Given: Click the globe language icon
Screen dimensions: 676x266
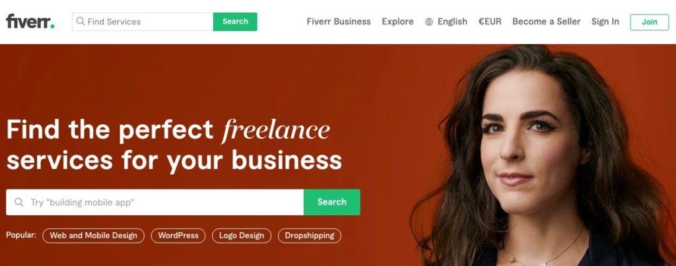Looking at the screenshot, I should coord(429,22).
